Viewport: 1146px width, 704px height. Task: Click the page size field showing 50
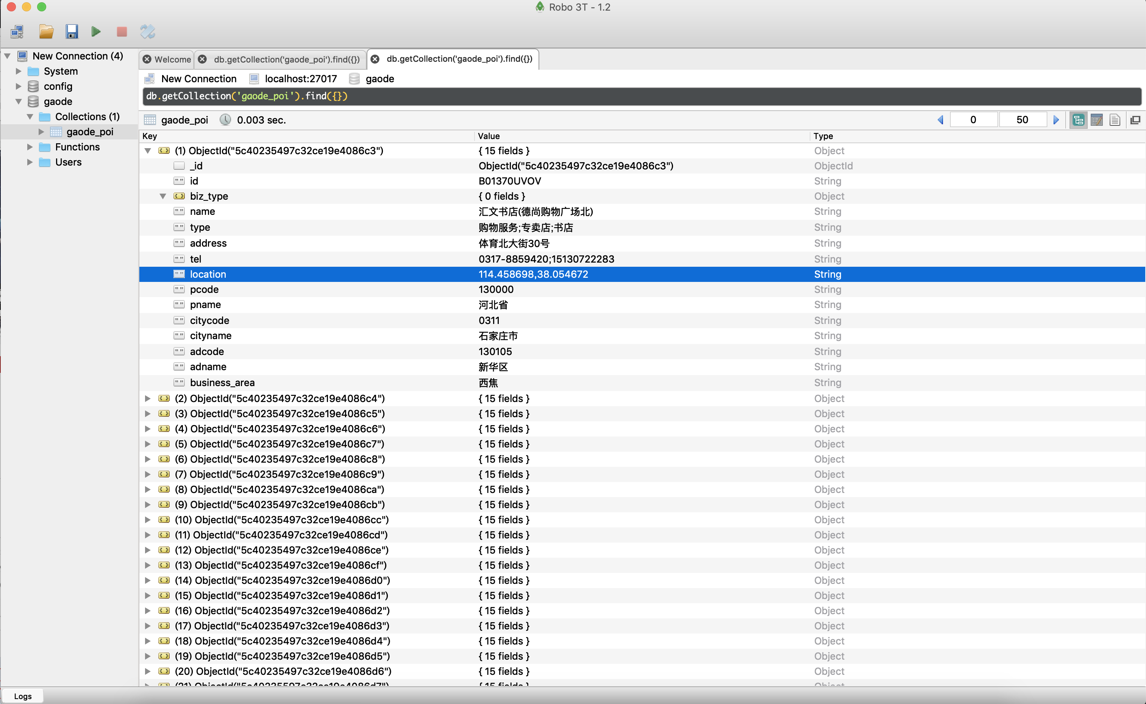click(x=1022, y=120)
